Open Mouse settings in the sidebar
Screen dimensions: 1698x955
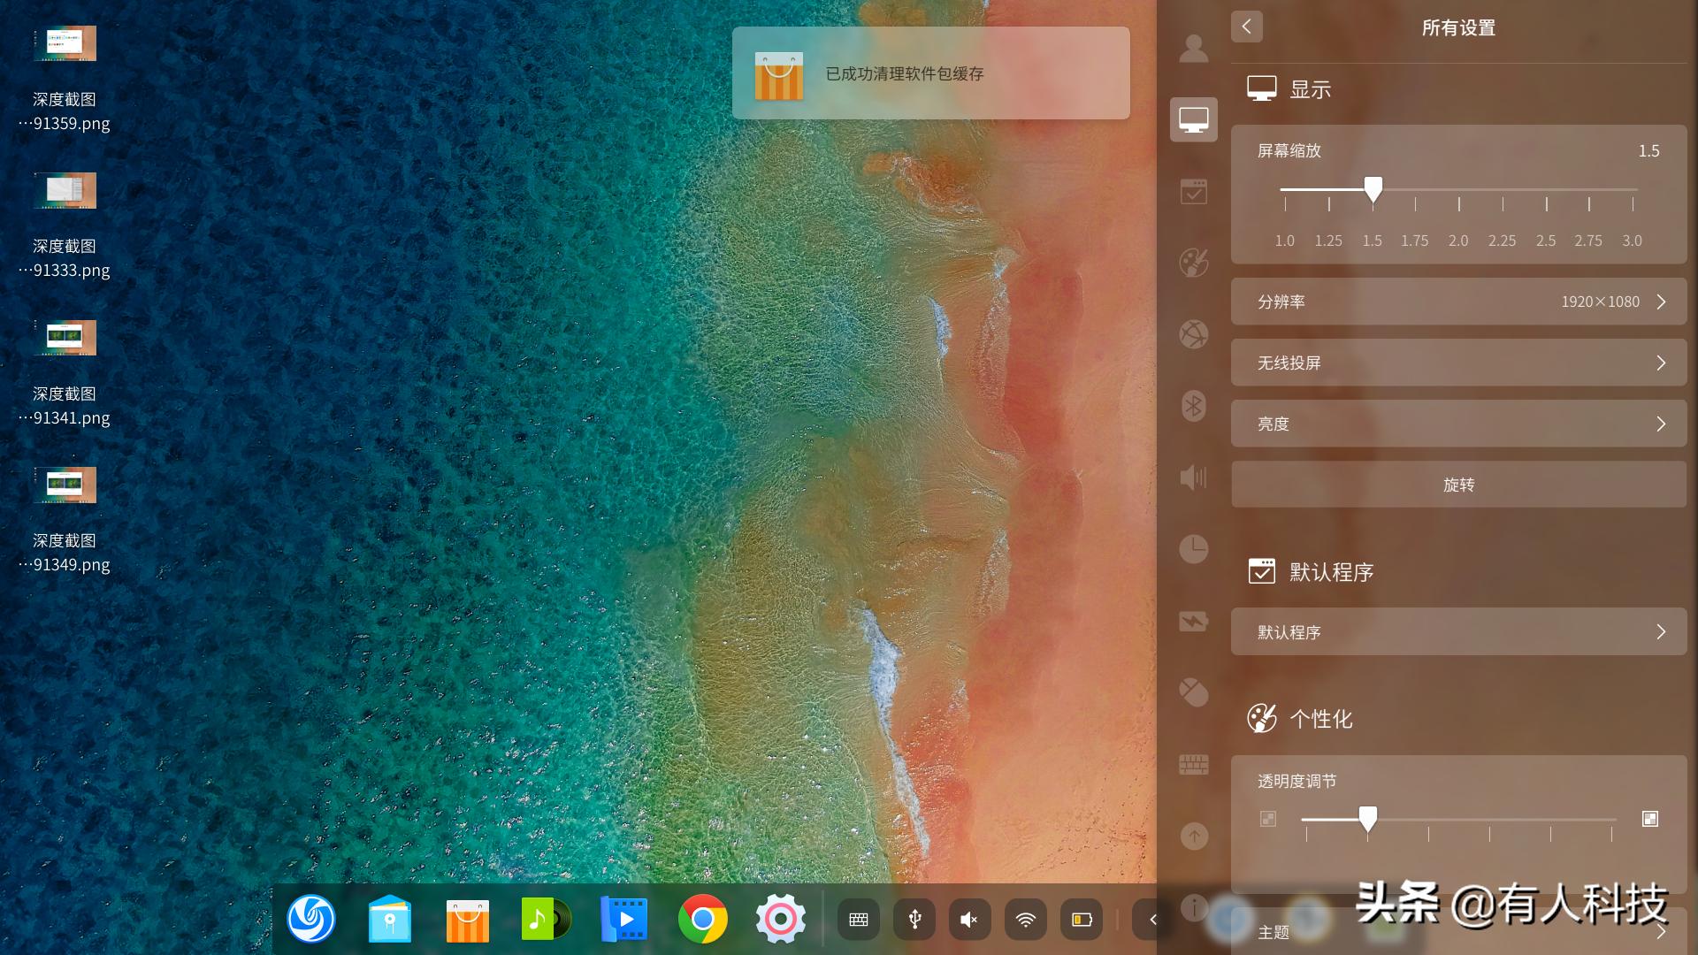pos(1193,692)
